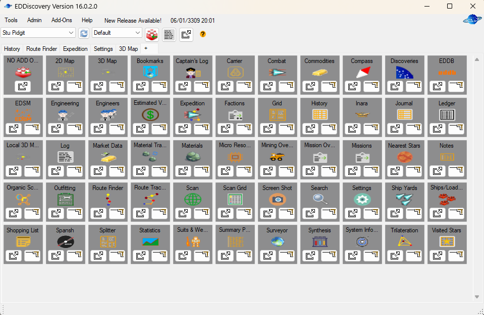Open Log panel as a new tab
This screenshot has height=315, width=484.
(x=75, y=171)
